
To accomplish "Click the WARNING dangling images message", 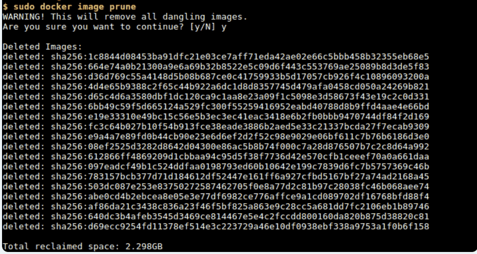I will pyautogui.click(x=125, y=17).
